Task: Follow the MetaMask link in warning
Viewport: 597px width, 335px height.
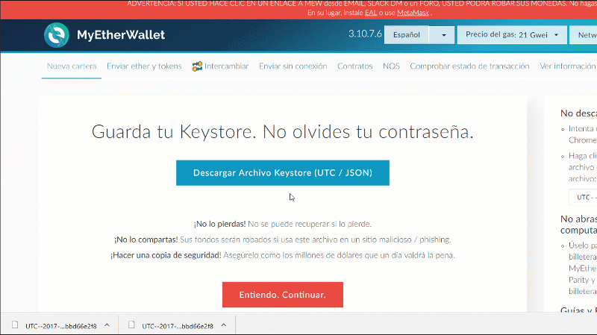Action: coord(413,13)
